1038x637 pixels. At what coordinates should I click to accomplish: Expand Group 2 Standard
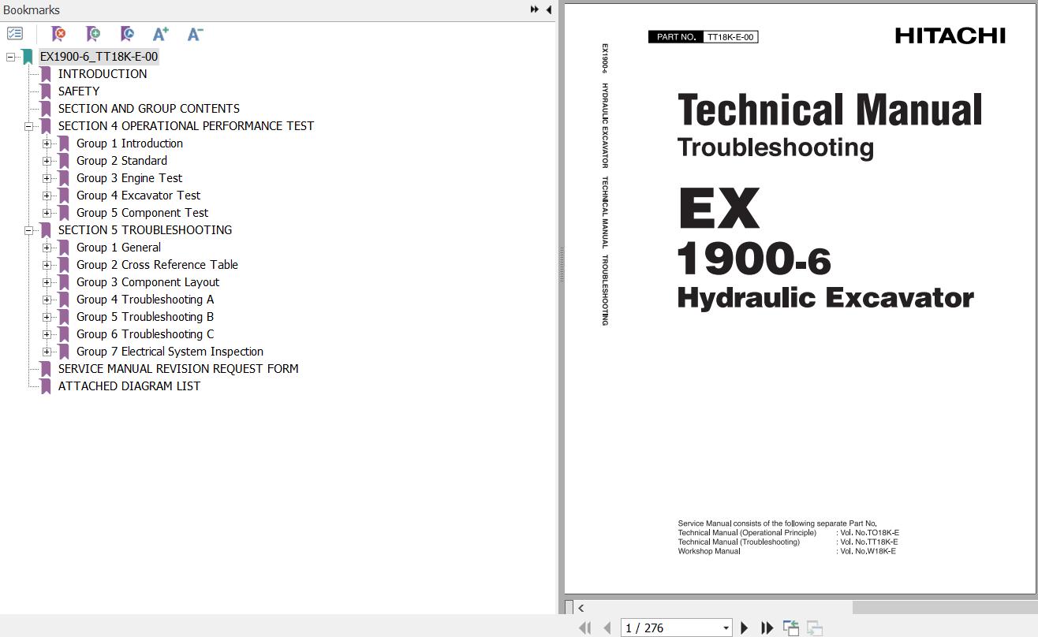click(x=47, y=161)
